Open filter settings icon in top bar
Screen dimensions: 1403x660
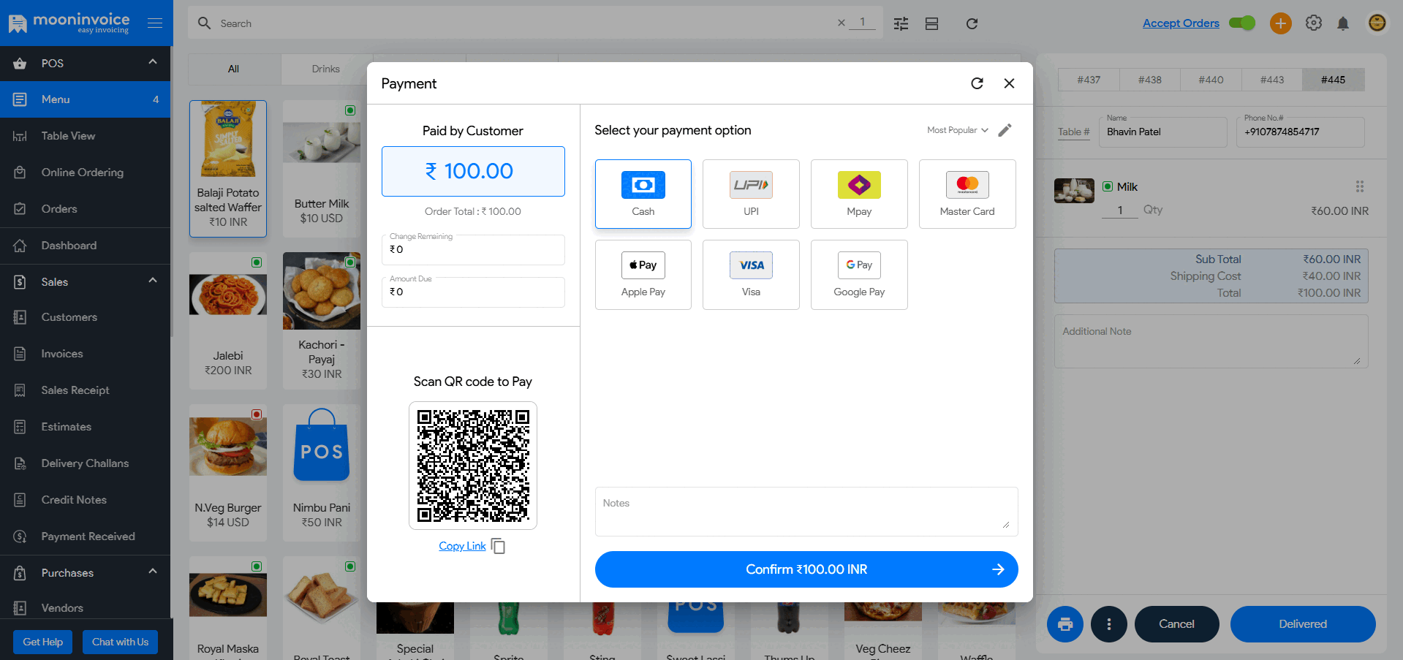901,23
